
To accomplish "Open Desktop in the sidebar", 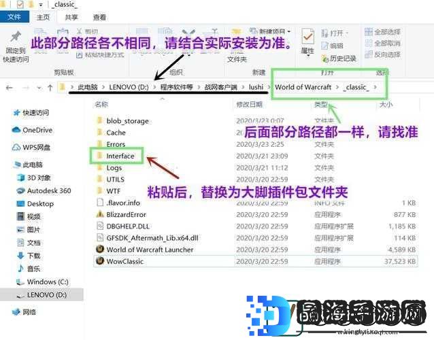I will tap(35, 203).
